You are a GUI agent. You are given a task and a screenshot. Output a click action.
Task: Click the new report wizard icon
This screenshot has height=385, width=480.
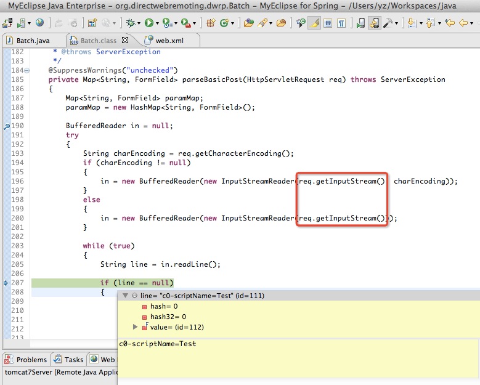[92, 23]
